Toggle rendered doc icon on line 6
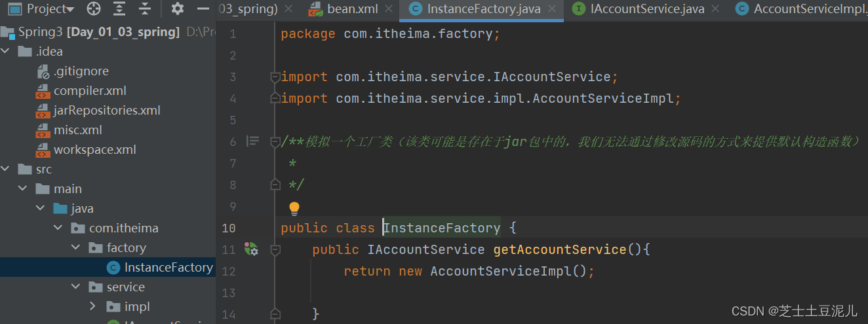The height and width of the screenshot is (324, 868). (252, 141)
